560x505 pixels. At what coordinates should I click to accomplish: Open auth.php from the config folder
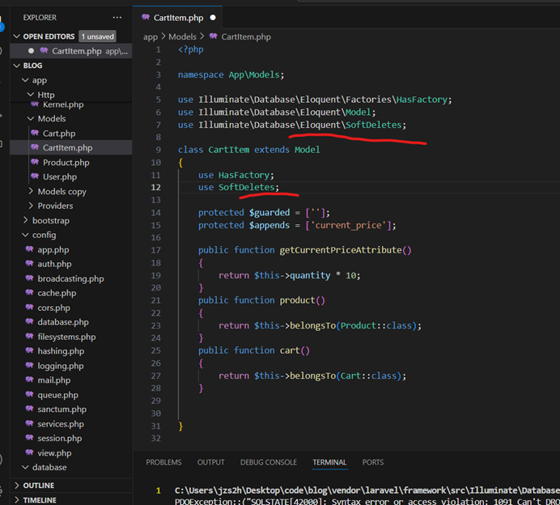[54, 264]
